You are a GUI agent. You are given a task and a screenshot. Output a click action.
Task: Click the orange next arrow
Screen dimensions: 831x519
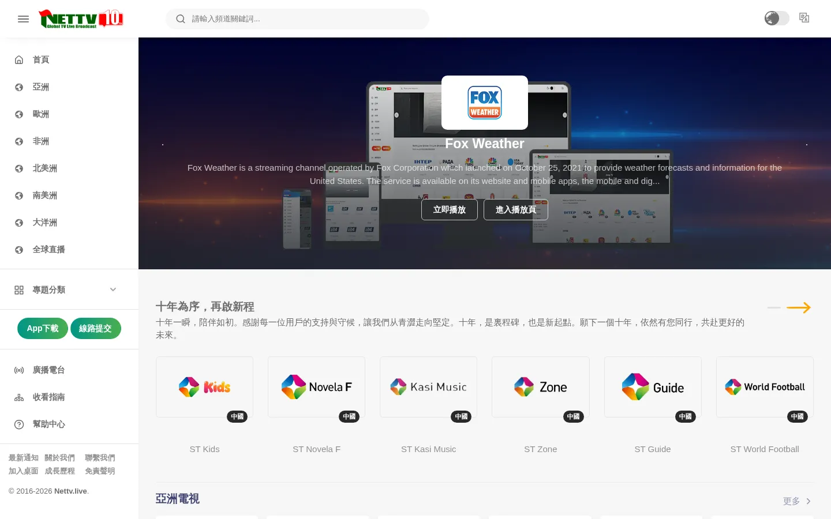point(799,308)
